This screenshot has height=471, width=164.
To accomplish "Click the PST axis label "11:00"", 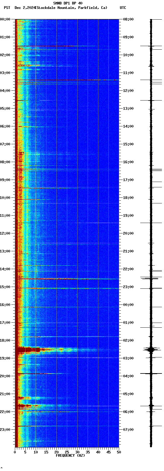I will point(5,216).
